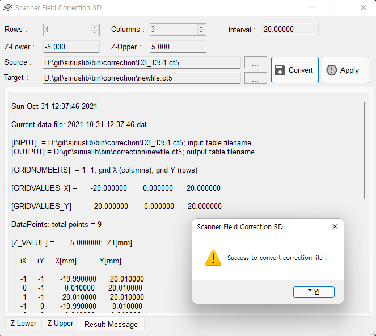Click the warning triangle icon in dialog
The image size is (376, 336).
[213, 258]
